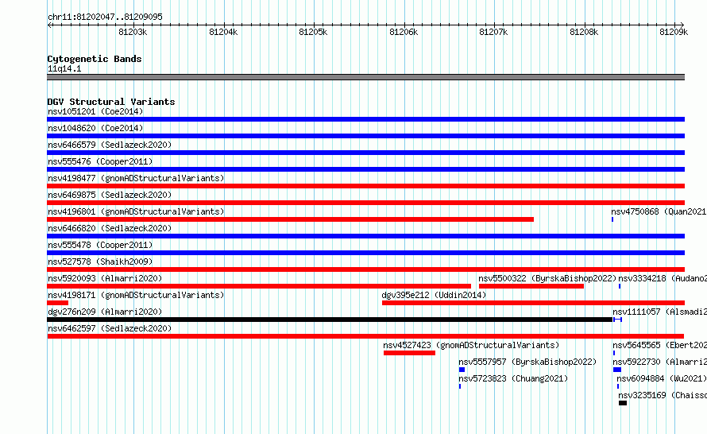This screenshot has height=434, width=707.
Task: Click the tiny blue tick of nsv4750868
Action: (612, 219)
